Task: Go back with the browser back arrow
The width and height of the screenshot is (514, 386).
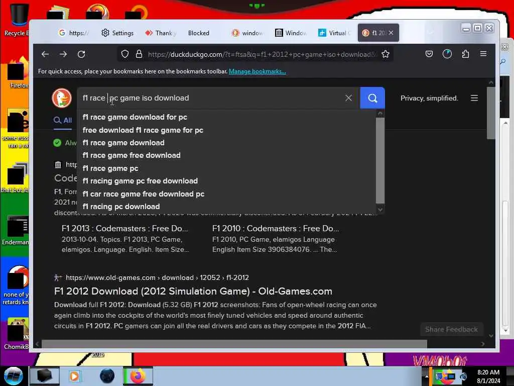Action: tap(45, 54)
